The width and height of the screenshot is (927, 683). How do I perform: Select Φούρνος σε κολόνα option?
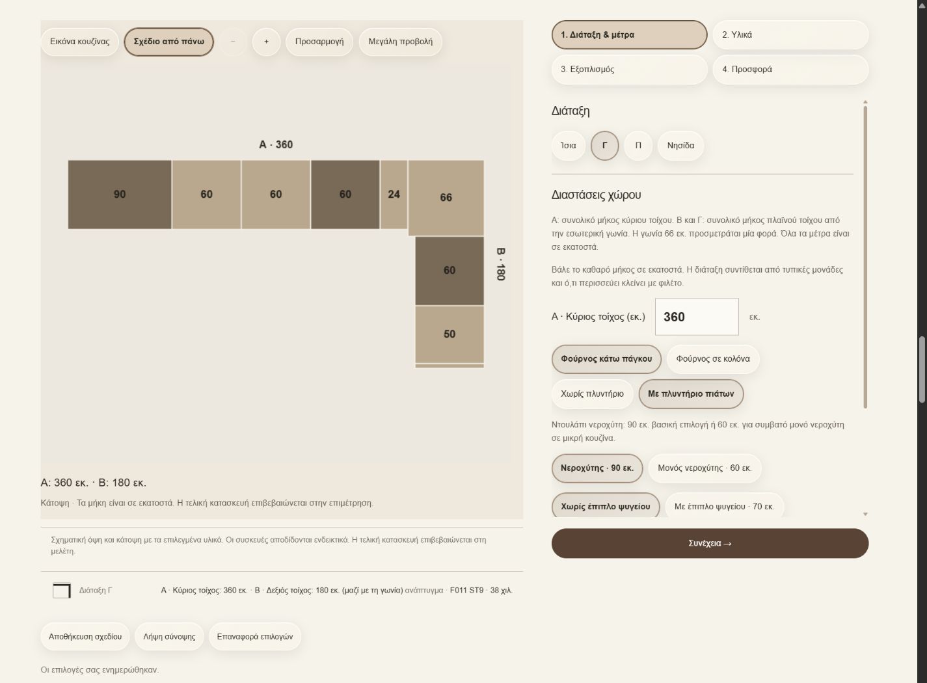[x=713, y=359]
